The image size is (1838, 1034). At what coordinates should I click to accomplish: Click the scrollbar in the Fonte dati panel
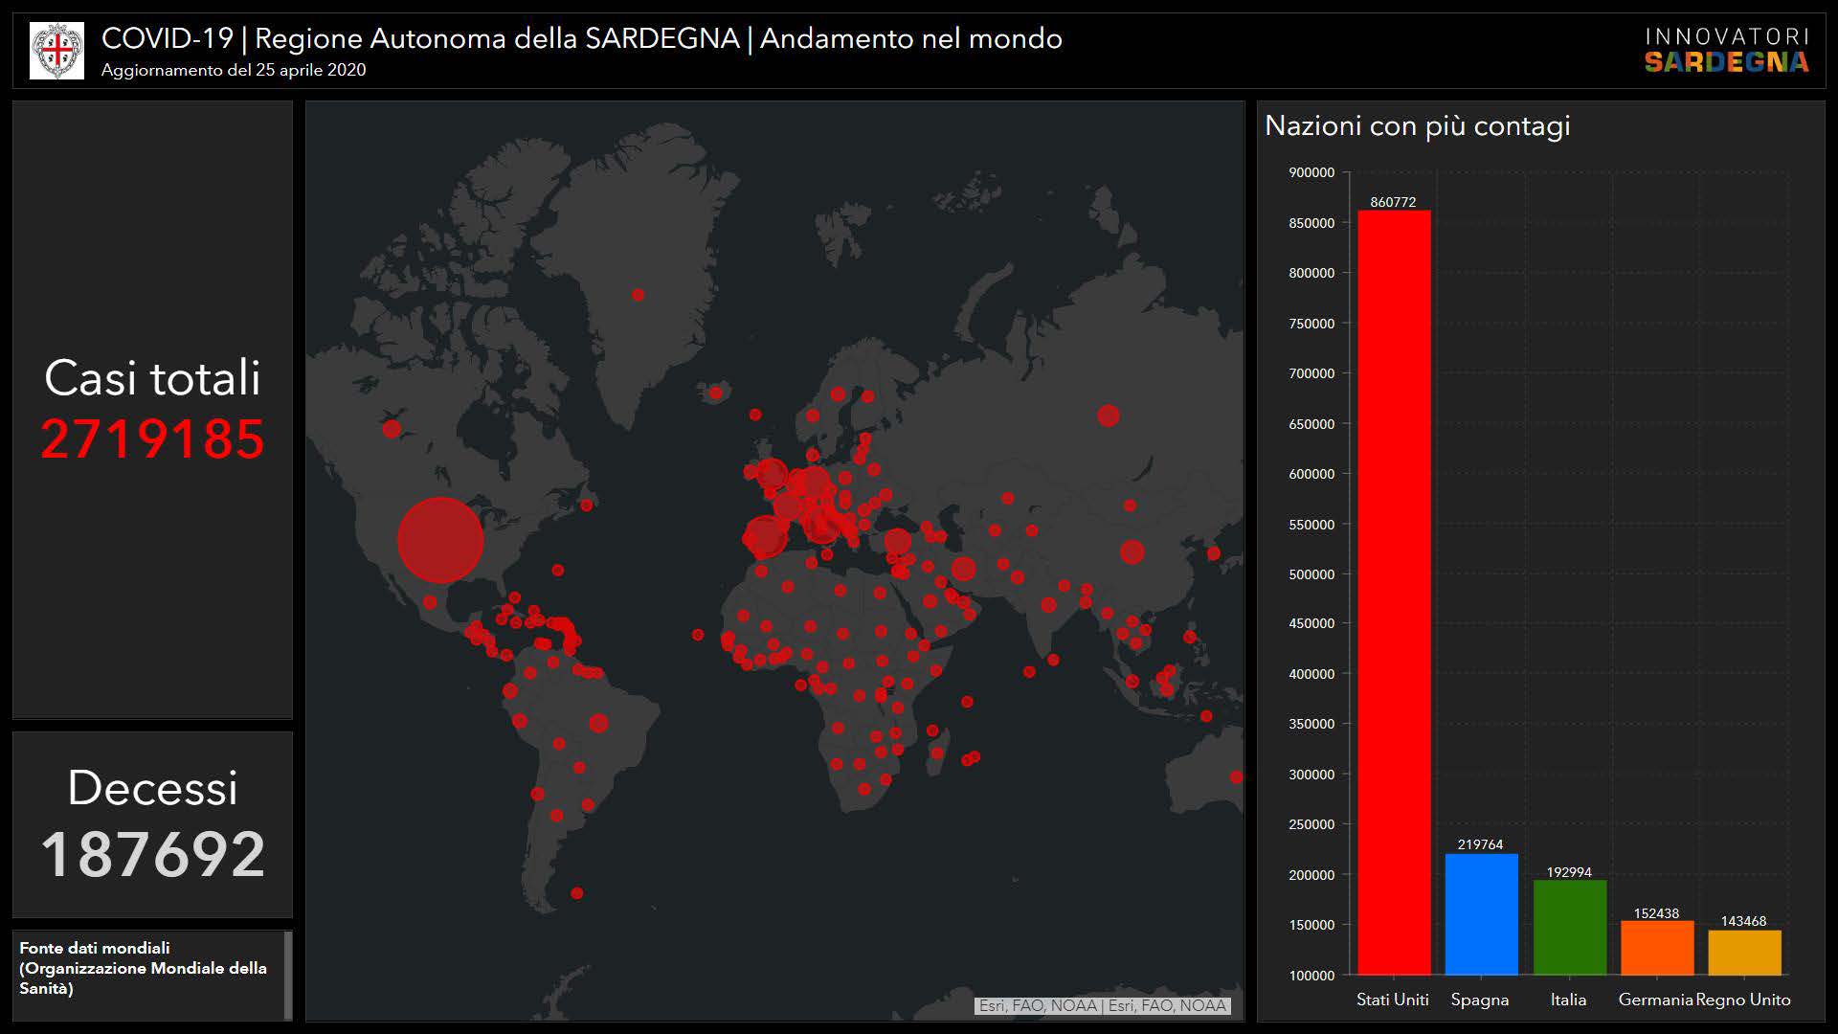coord(288,975)
